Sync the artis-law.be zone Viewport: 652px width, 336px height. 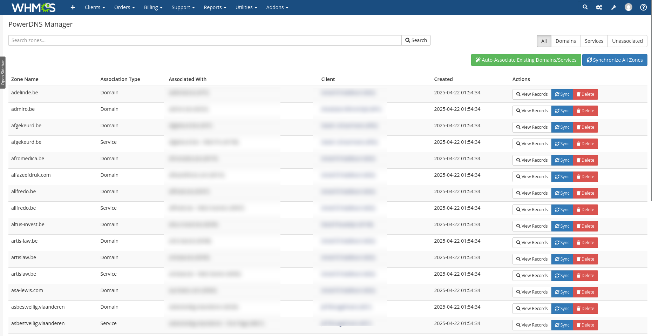pyautogui.click(x=562, y=243)
